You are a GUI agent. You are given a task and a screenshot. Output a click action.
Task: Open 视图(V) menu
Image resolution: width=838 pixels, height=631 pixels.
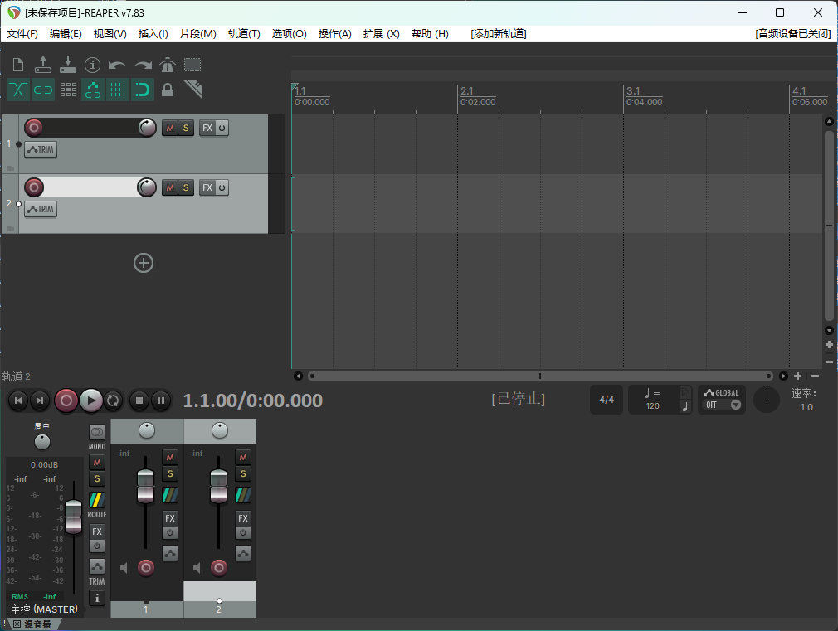[110, 34]
